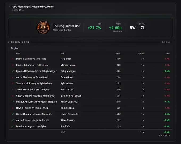Click profit +1.35u in Adesanya vs Pyfer row
This screenshot has height=144, width=181.
tap(167, 126)
